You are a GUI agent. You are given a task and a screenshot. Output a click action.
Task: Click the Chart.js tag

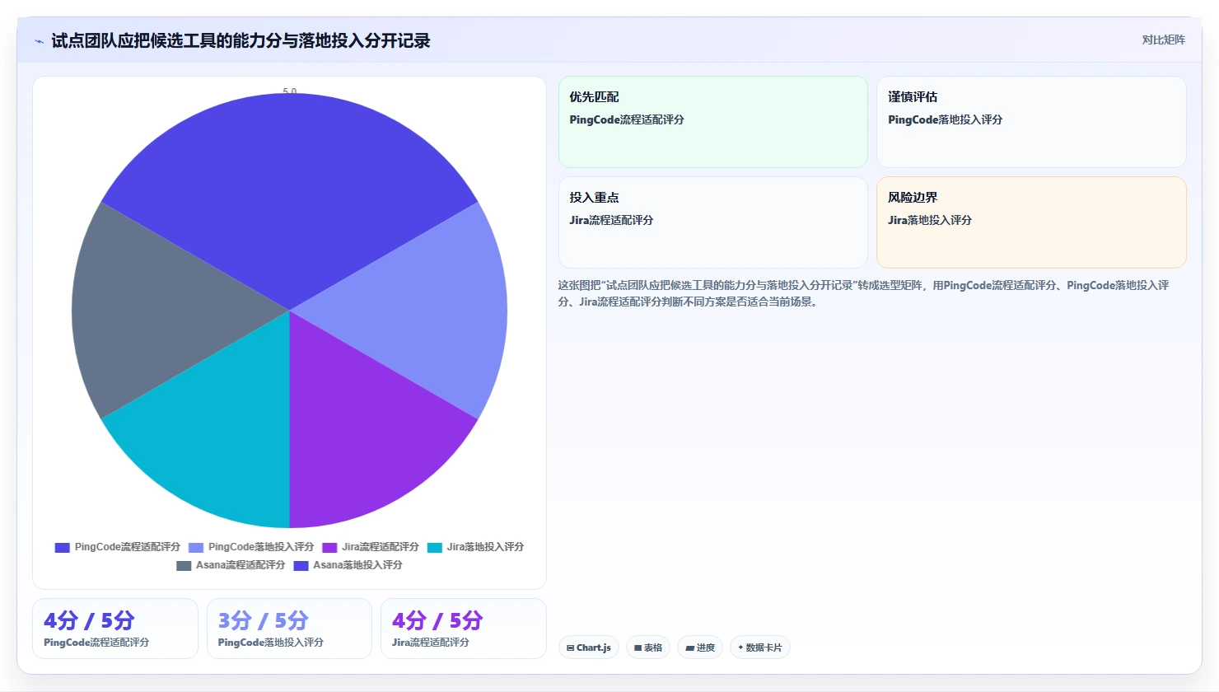(589, 648)
